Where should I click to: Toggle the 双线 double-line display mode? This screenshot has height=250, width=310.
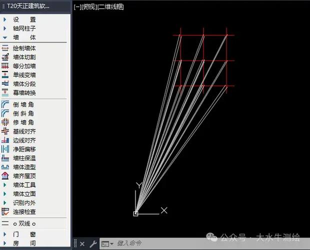tap(24, 223)
